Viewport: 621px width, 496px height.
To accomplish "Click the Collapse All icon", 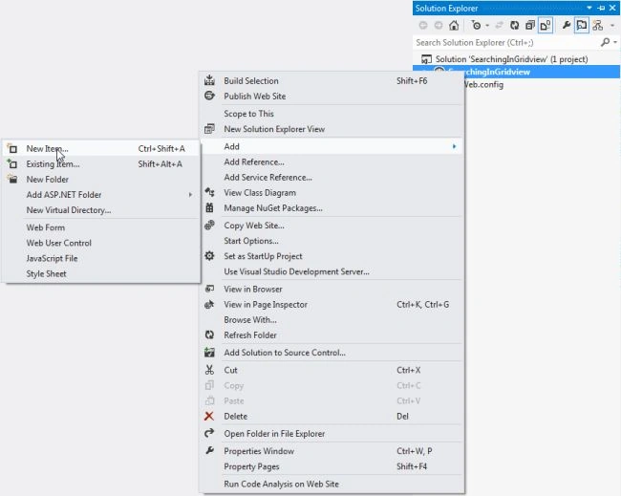I will (x=530, y=26).
